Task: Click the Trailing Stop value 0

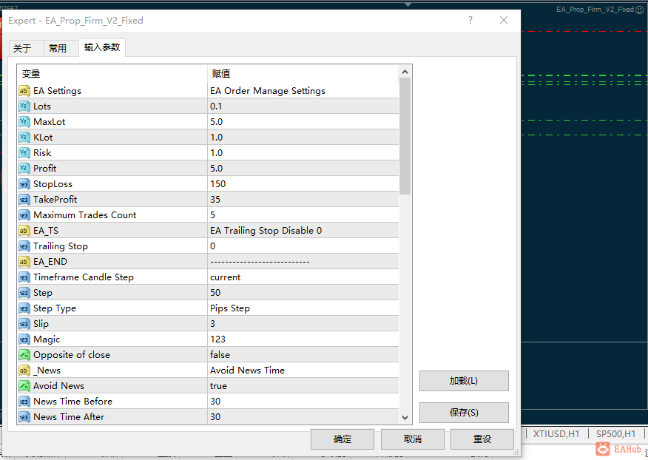Action: [x=212, y=246]
